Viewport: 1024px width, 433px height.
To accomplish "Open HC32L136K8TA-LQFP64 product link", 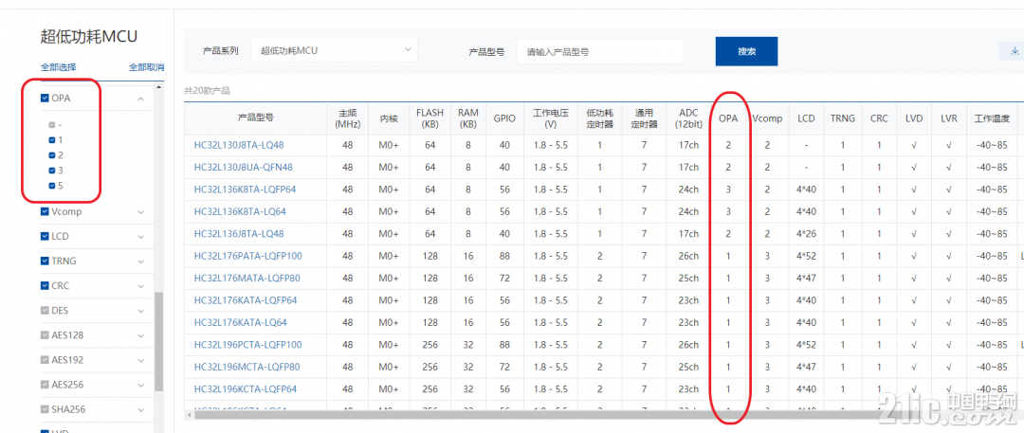I will 245,189.
